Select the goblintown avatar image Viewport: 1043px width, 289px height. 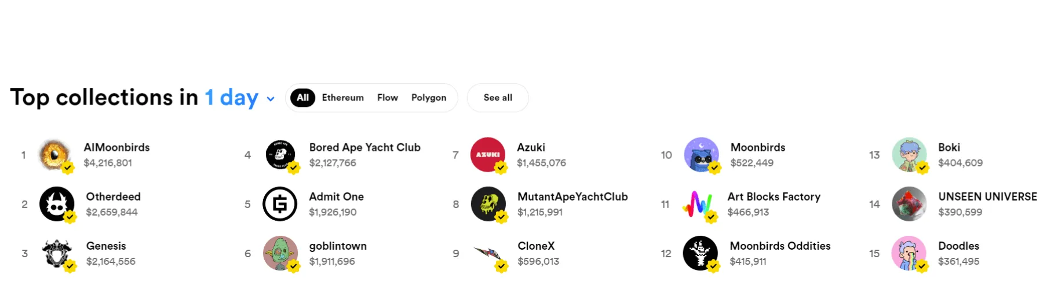pos(280,253)
